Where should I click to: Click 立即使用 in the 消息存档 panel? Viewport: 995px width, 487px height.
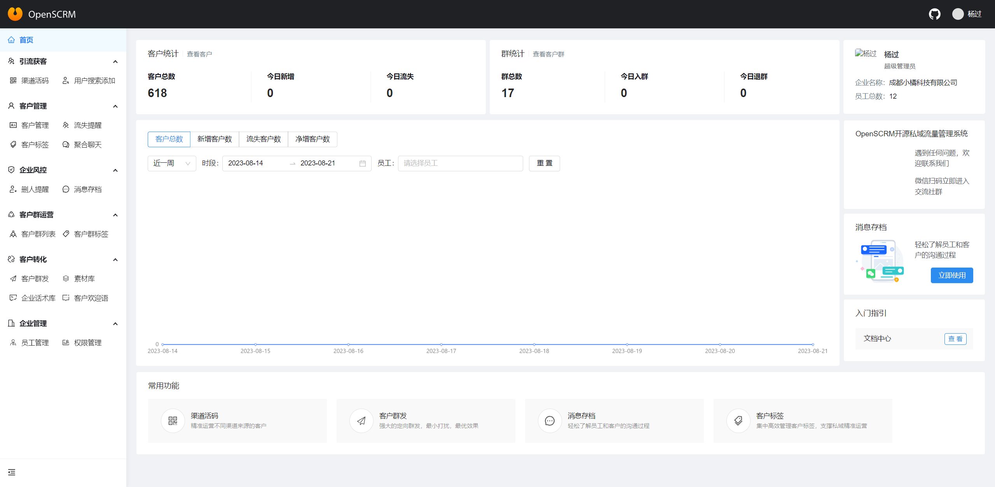(x=951, y=275)
